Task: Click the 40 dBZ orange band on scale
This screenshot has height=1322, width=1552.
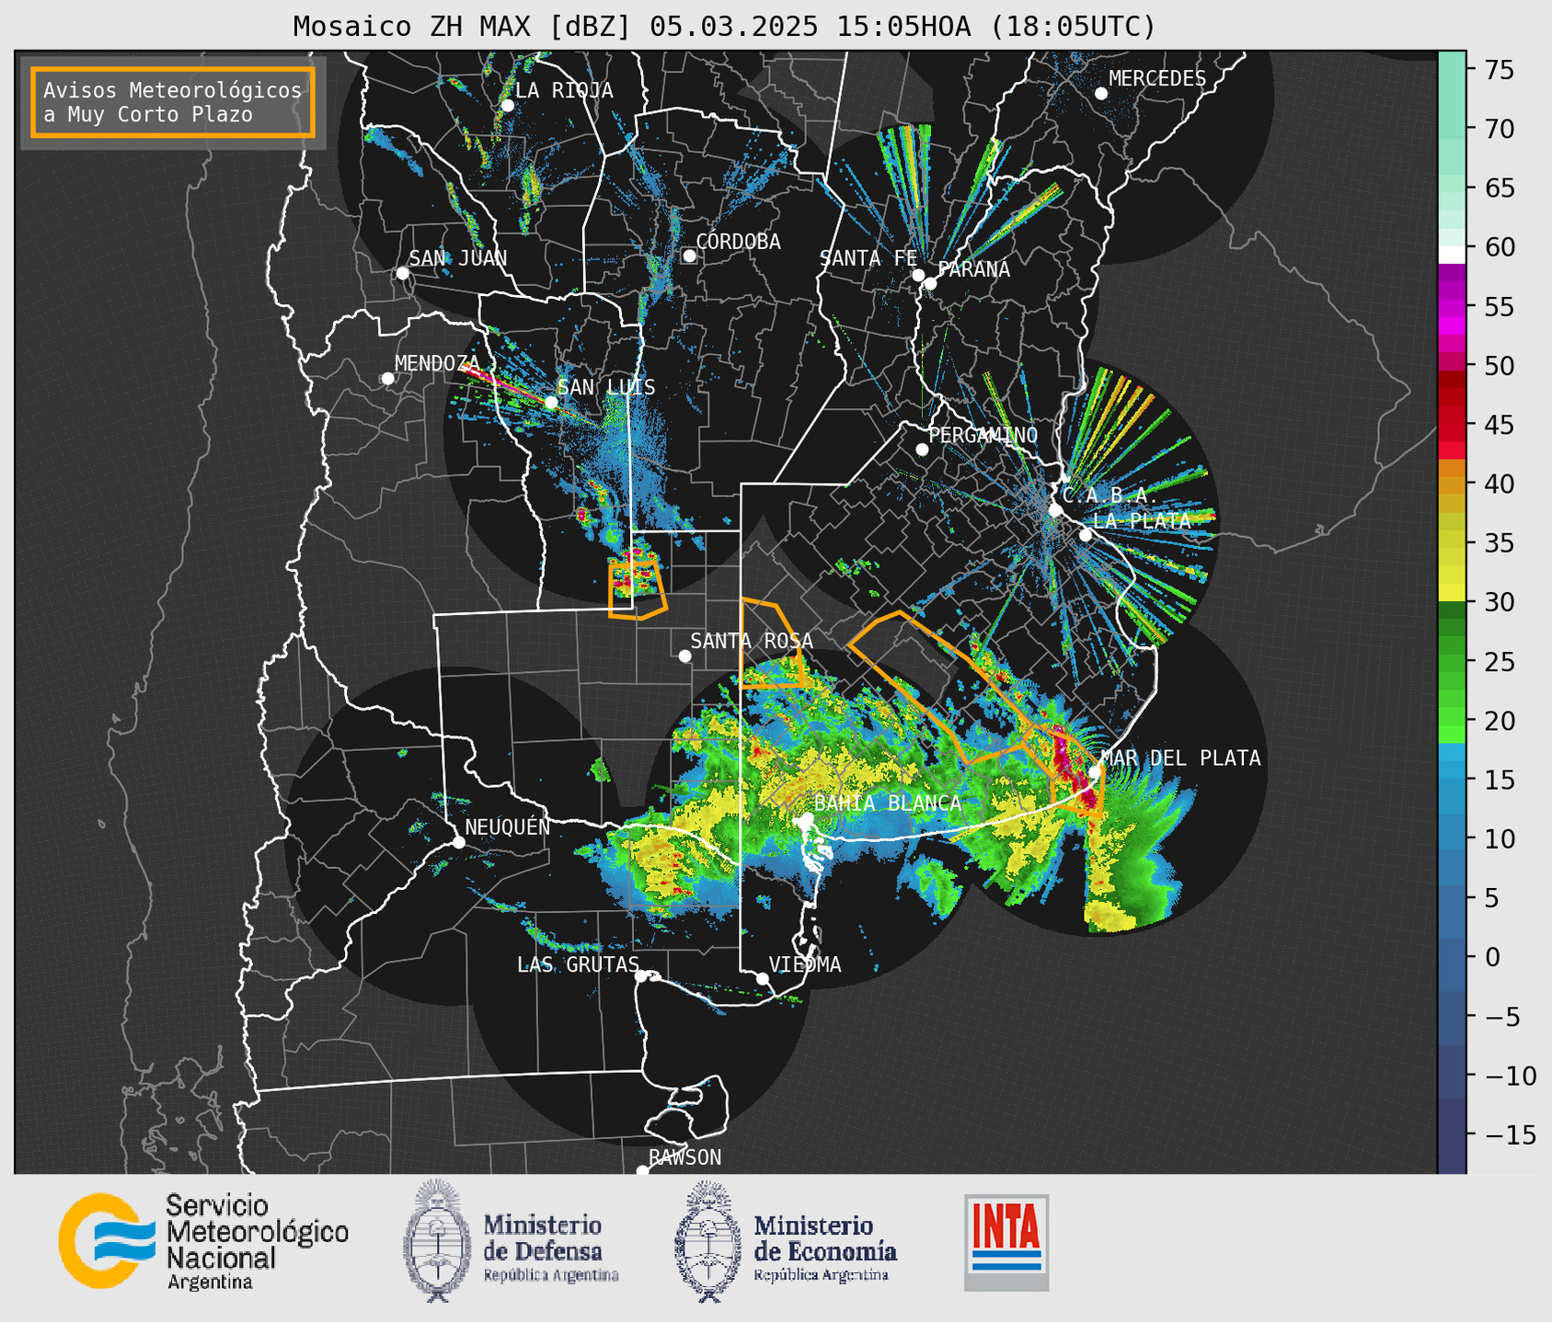Action: 1452,484
